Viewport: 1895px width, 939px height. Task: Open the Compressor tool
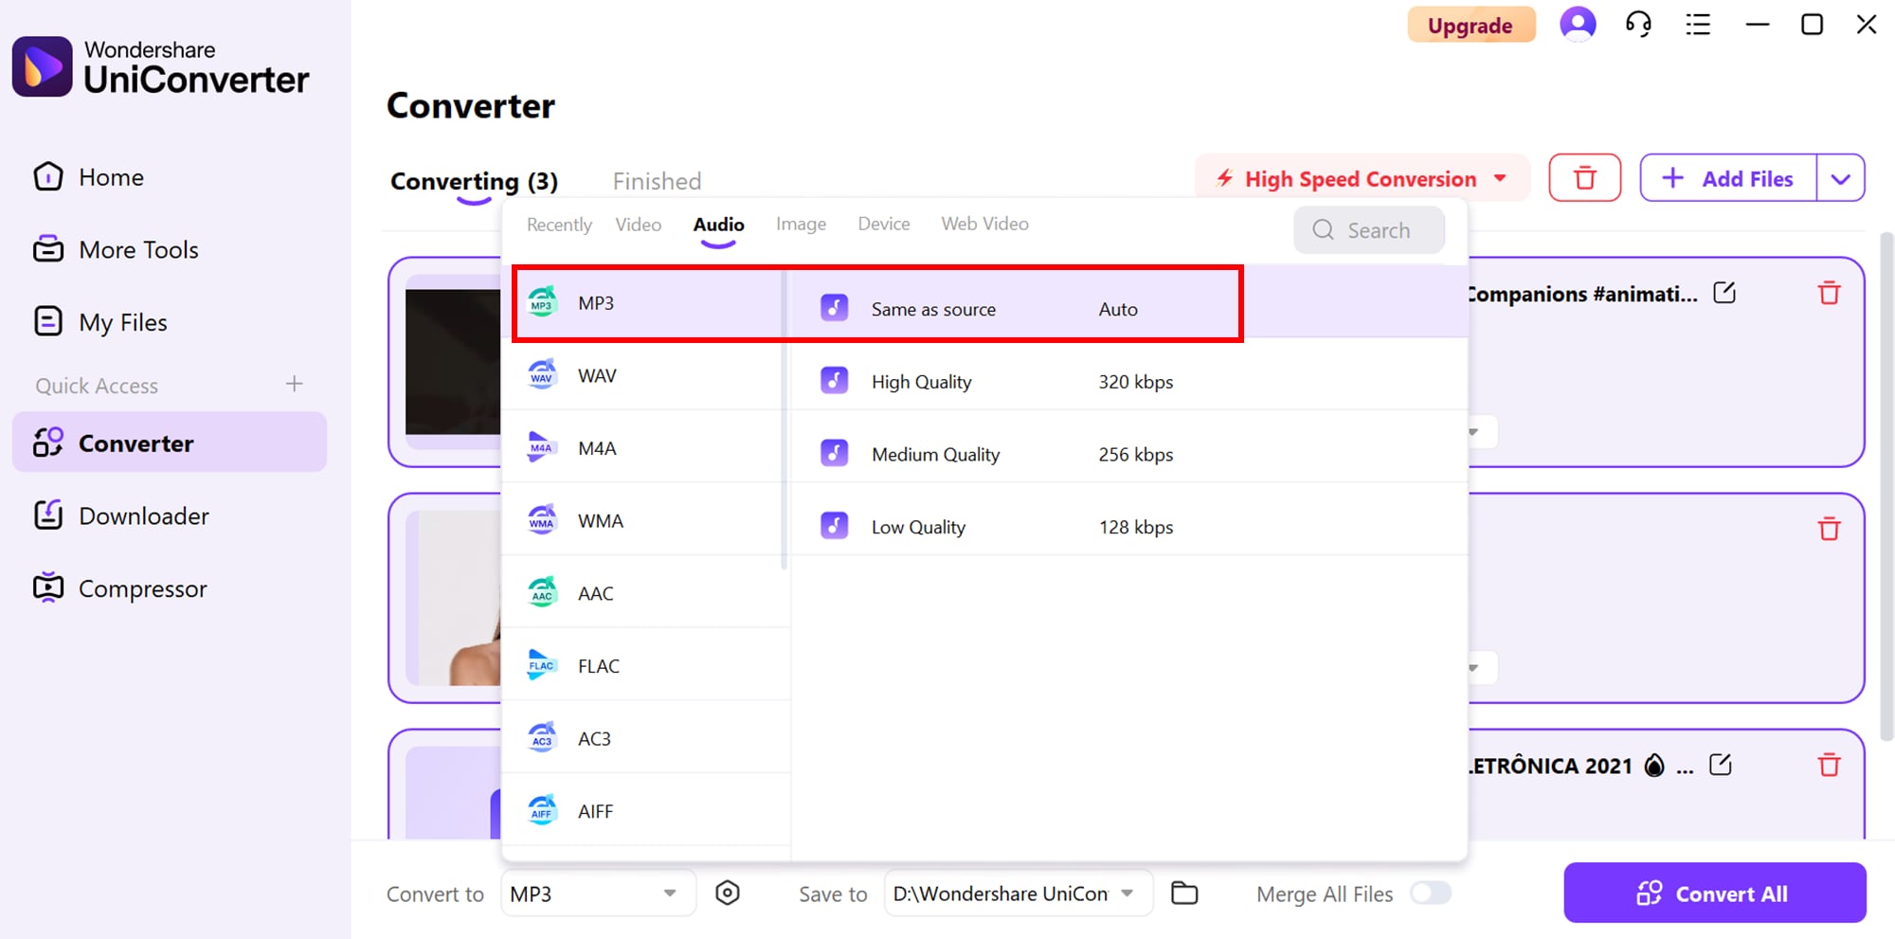click(x=119, y=588)
